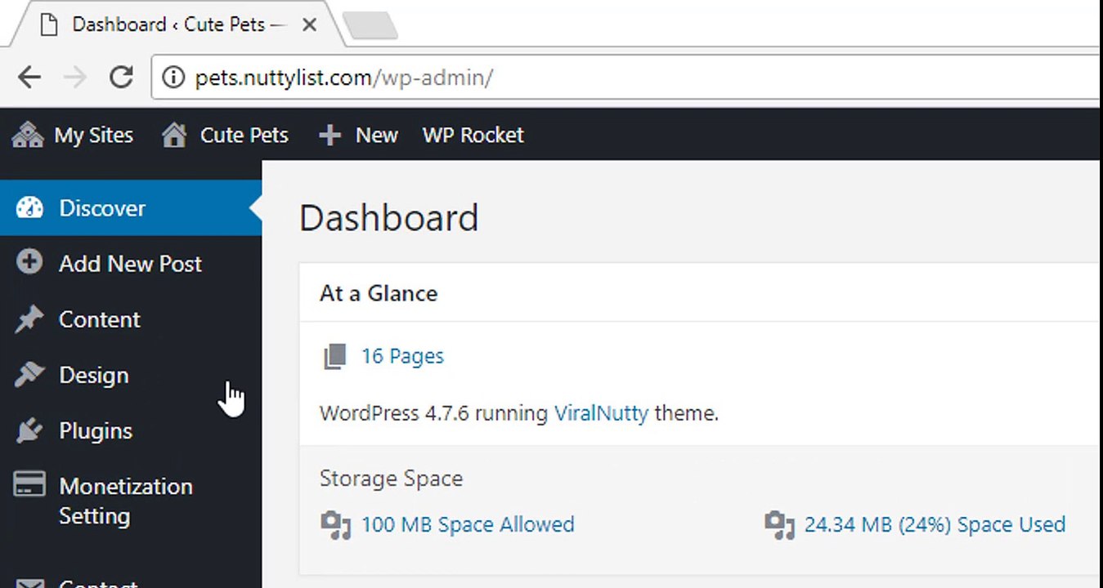
Task: Click the Cute Pets home icon
Action: click(174, 135)
